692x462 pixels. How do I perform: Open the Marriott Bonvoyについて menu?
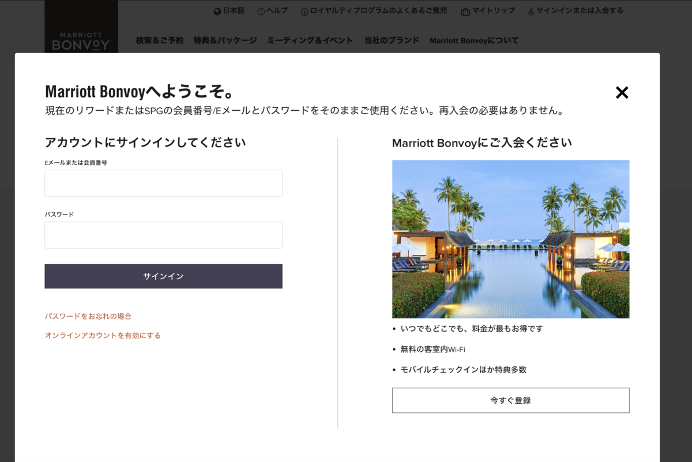click(x=474, y=40)
